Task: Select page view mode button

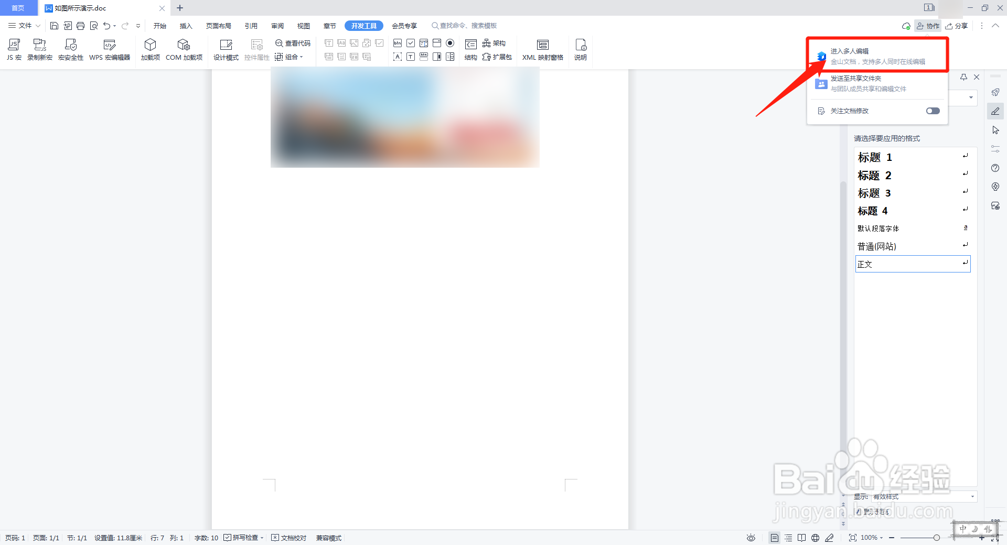Action: point(775,538)
